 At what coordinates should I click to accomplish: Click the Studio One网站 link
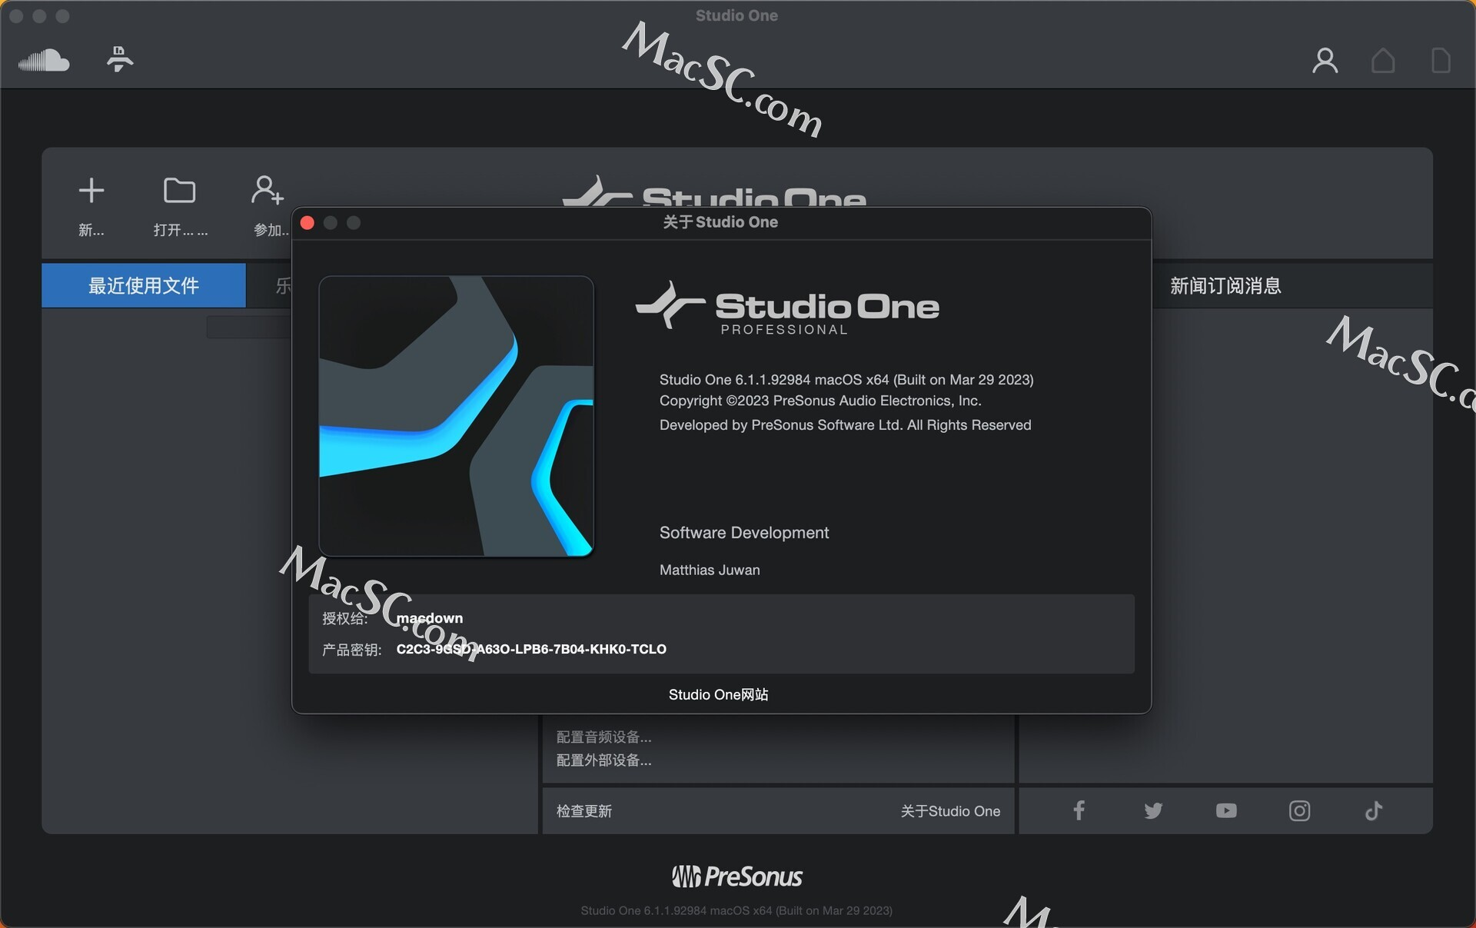pyautogui.click(x=718, y=695)
